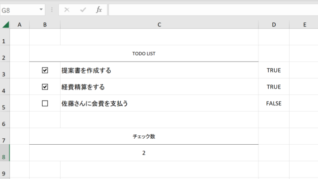Click the Insert Function fx icon
318x179 pixels.
[99, 9]
